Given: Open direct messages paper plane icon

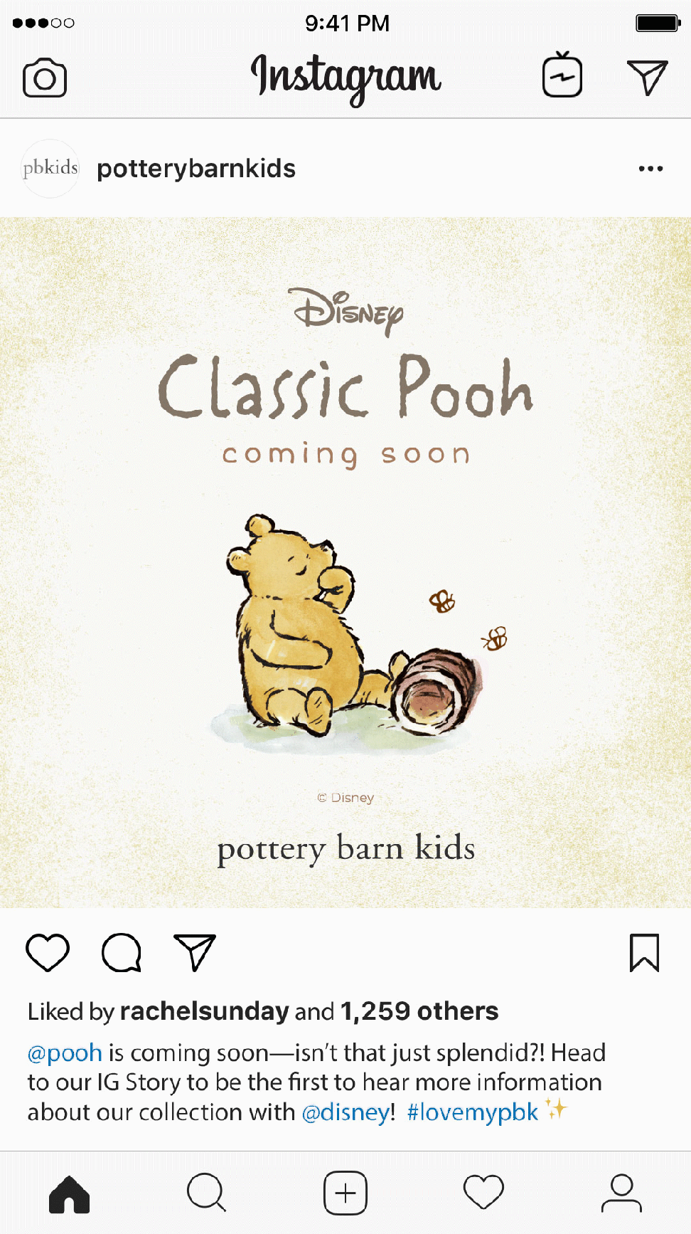Looking at the screenshot, I should click(x=647, y=77).
